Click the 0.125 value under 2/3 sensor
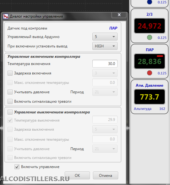The height and width of the screenshot is (185, 170). 162,38
